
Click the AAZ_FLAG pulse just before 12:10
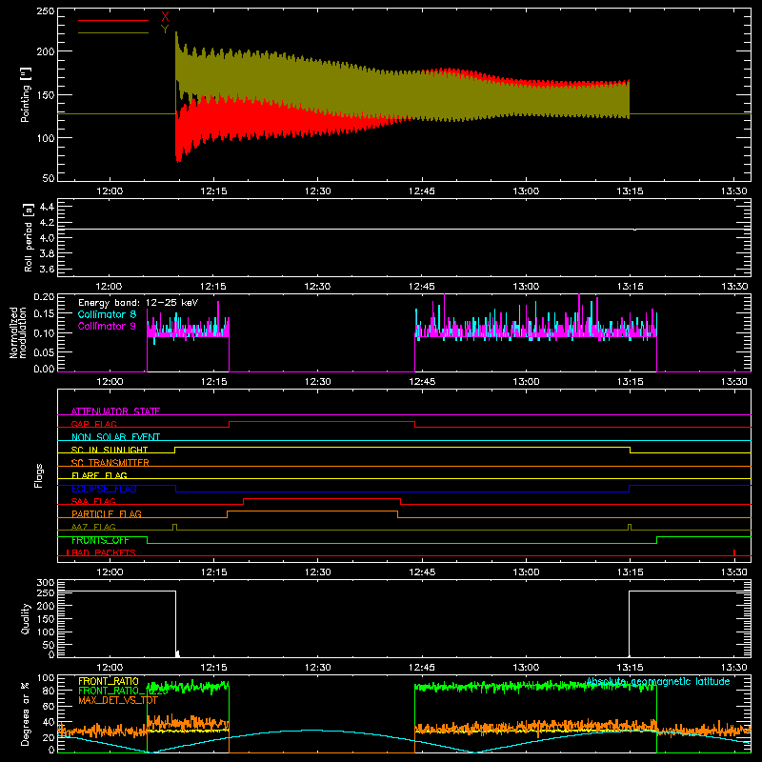pyautogui.click(x=175, y=528)
